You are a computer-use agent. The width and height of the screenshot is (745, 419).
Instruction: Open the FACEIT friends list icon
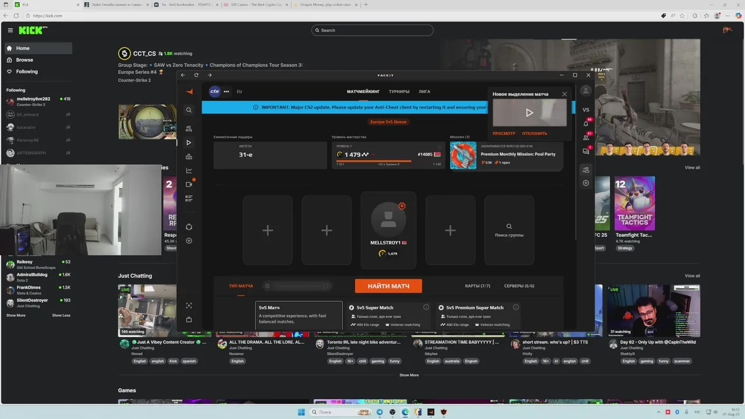pos(586,137)
